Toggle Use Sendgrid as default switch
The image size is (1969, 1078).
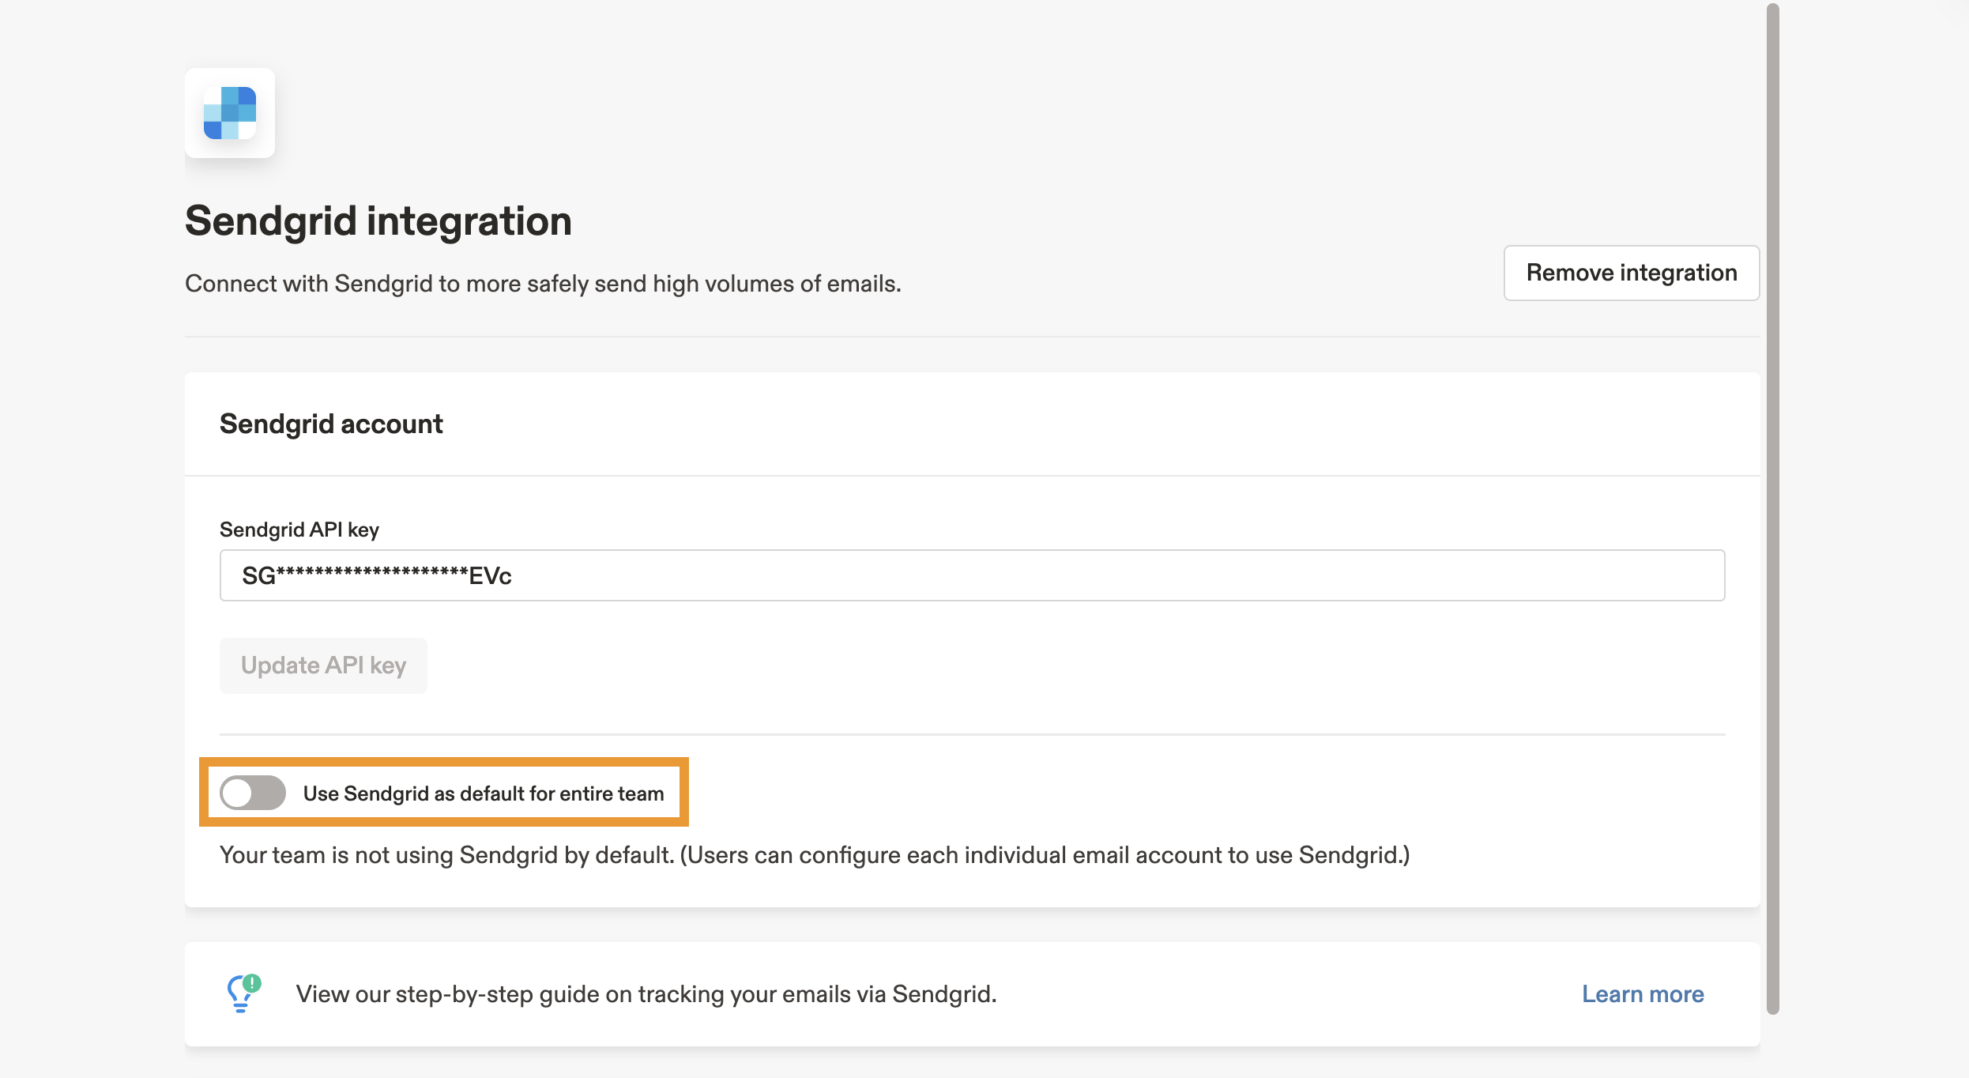click(253, 793)
